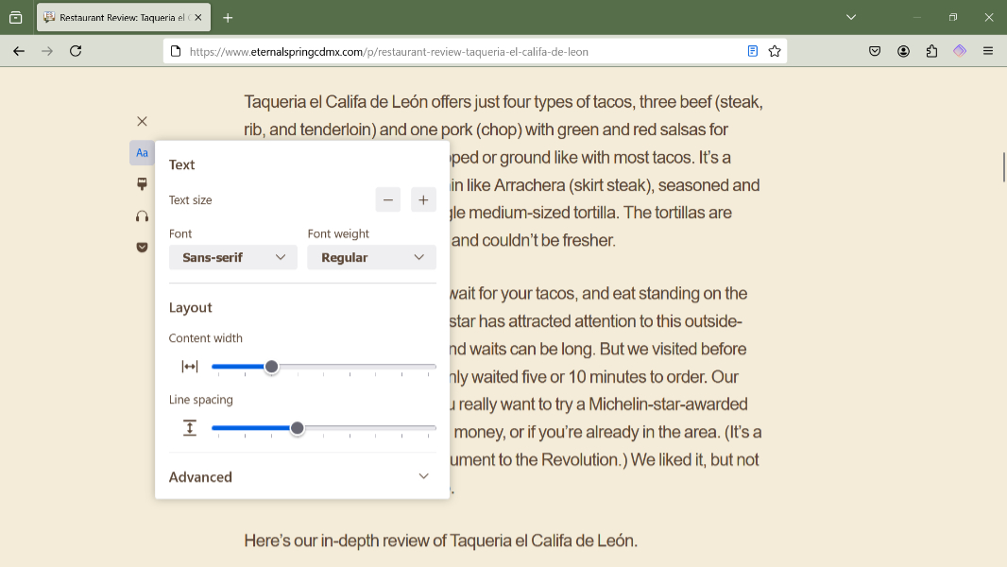Viewport: 1007px width, 567px height.
Task: Open the application hamburger menu
Action: [x=988, y=51]
